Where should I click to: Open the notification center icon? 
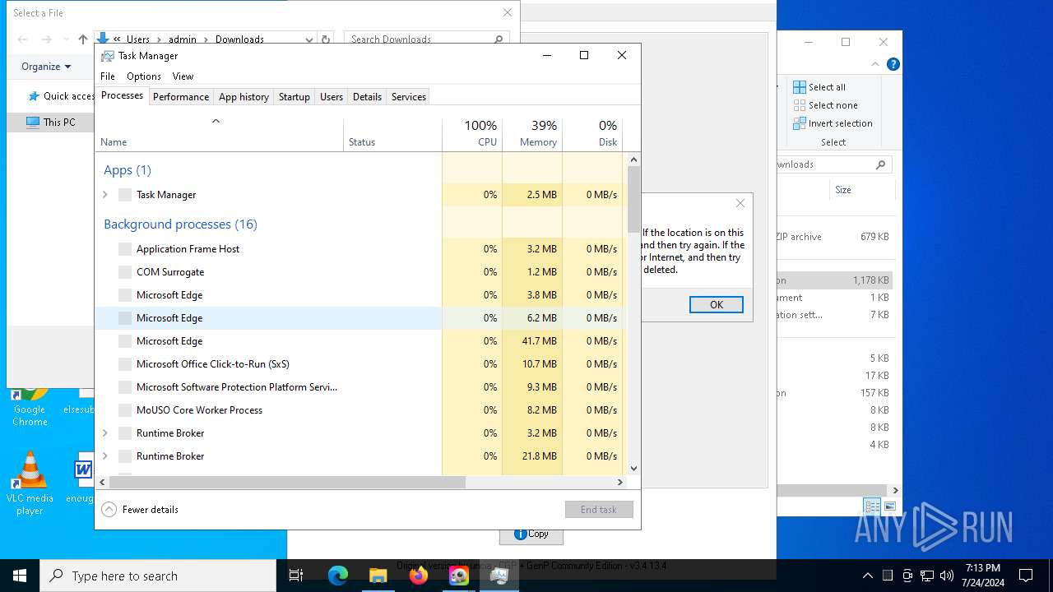click(1026, 576)
